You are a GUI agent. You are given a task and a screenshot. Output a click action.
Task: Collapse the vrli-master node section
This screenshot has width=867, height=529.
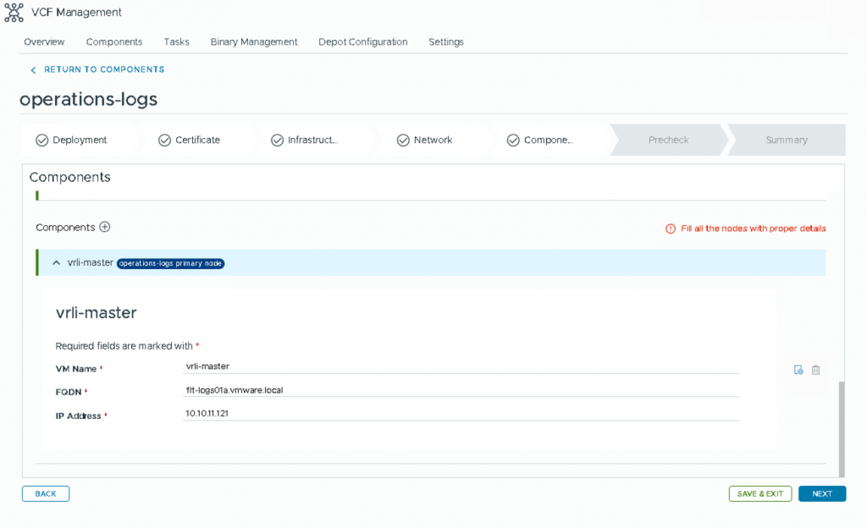click(57, 263)
